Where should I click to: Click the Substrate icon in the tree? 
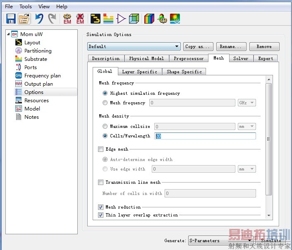19,59
